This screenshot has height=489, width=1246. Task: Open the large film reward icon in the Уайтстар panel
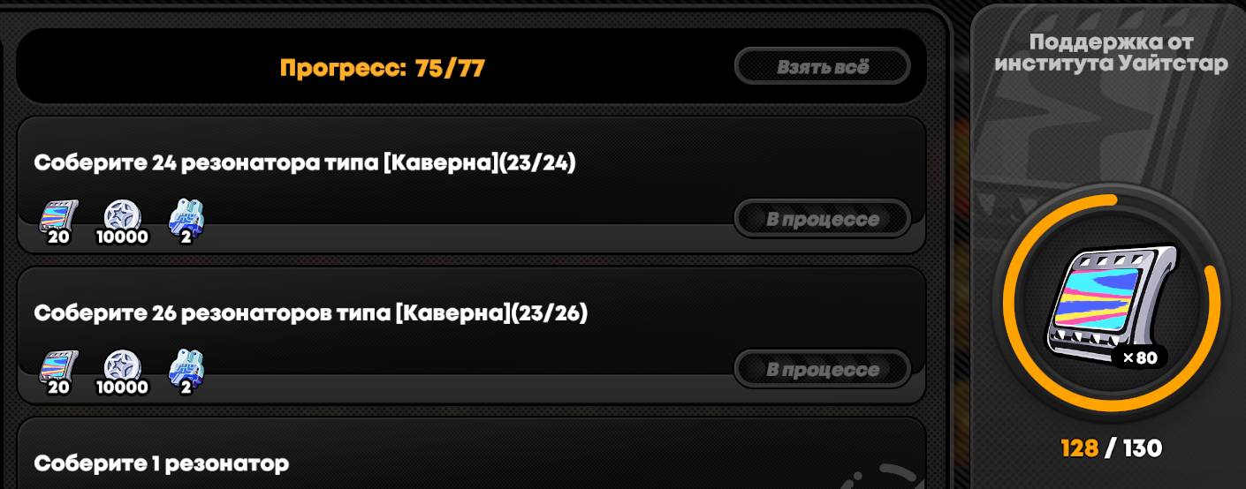point(1110,302)
